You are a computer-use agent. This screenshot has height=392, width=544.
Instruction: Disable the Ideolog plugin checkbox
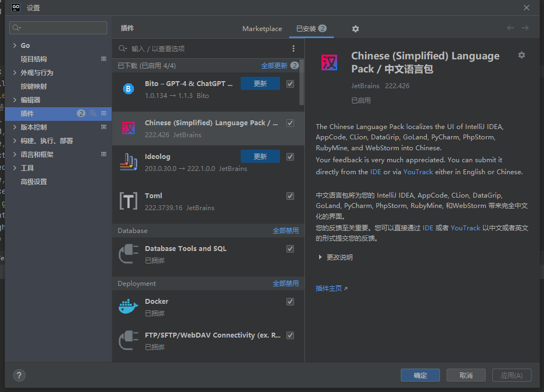(290, 156)
